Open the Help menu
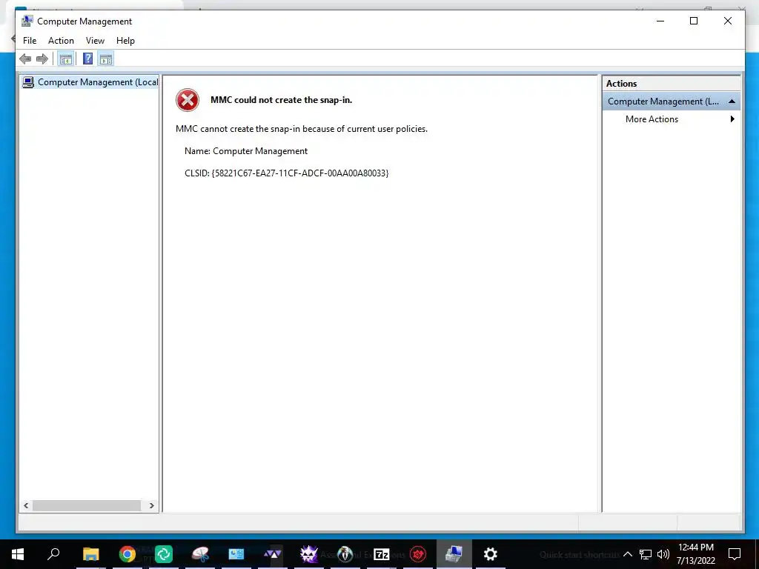 [x=125, y=41]
